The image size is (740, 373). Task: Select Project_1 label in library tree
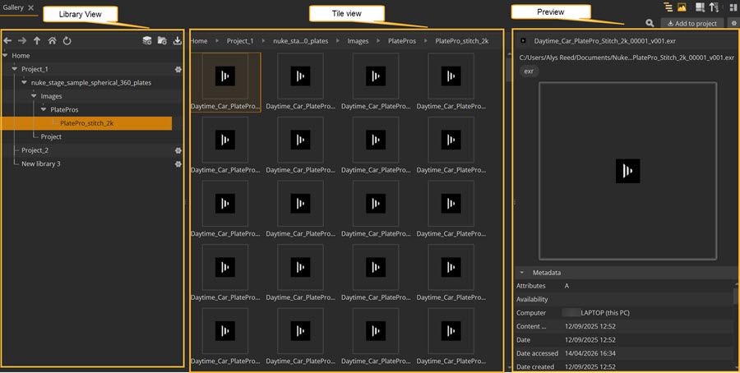pos(35,69)
